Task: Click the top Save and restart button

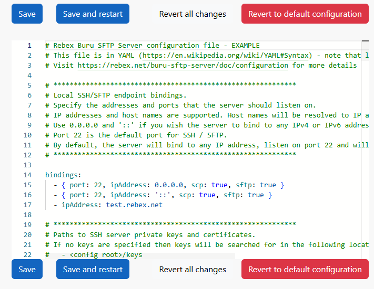Action: (x=93, y=14)
